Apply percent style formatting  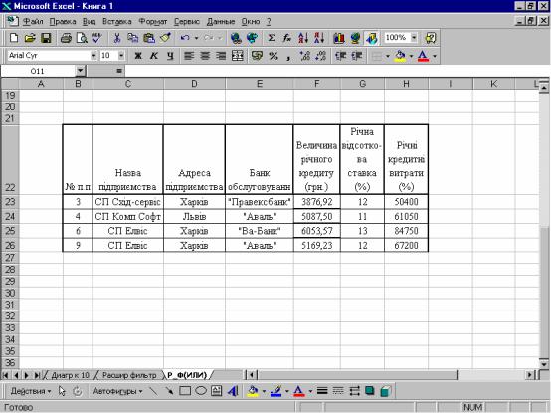click(x=274, y=56)
